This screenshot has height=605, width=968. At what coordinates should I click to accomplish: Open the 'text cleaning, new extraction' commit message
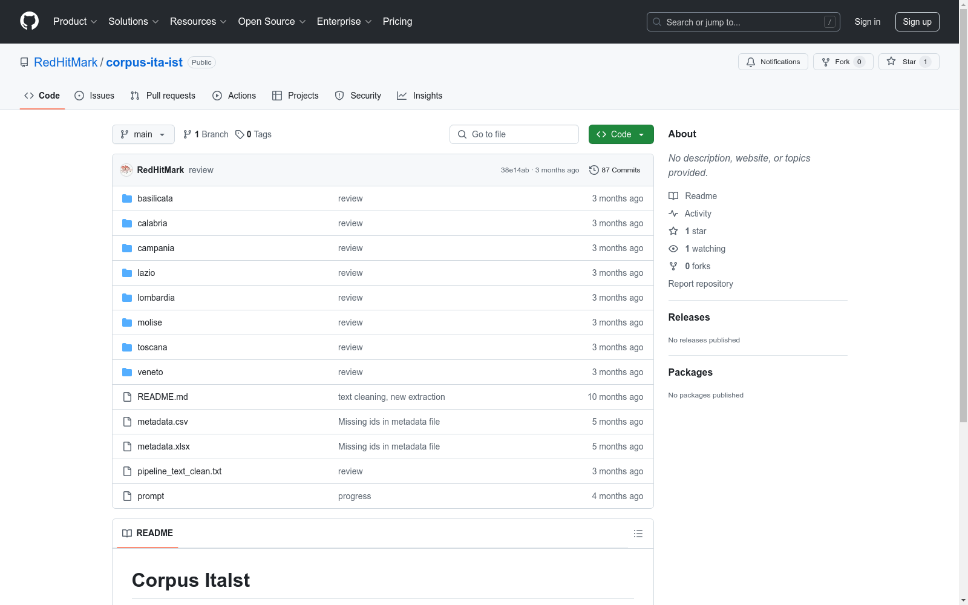click(391, 397)
